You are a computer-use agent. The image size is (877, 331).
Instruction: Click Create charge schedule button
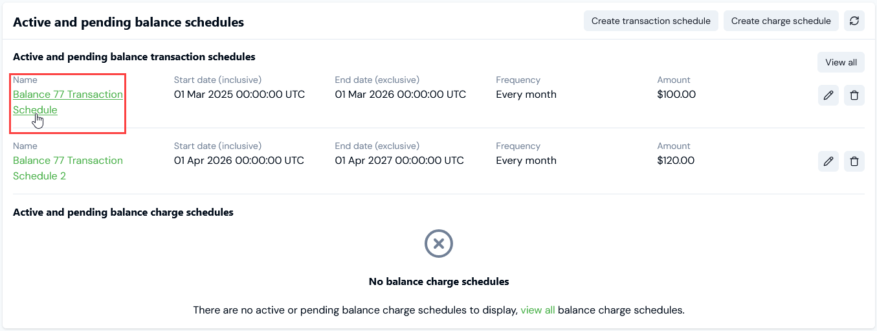click(781, 21)
